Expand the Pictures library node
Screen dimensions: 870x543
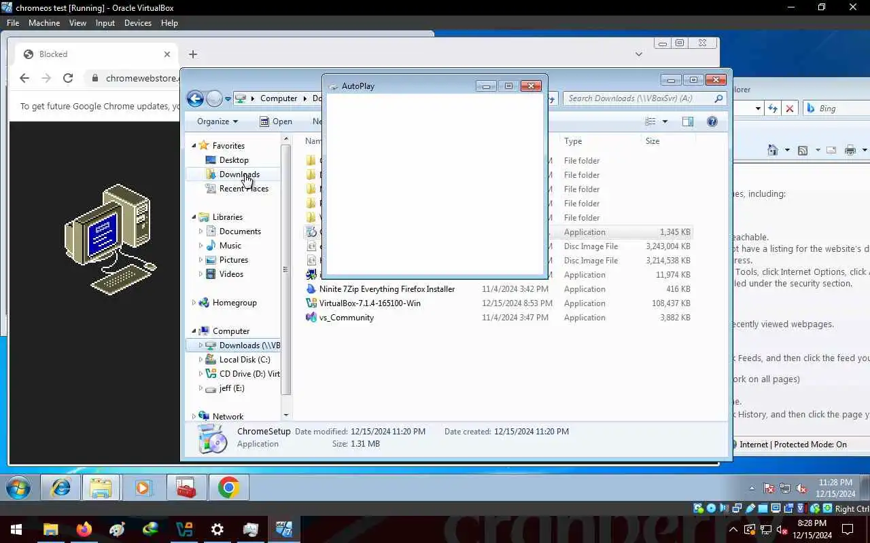[x=201, y=260]
